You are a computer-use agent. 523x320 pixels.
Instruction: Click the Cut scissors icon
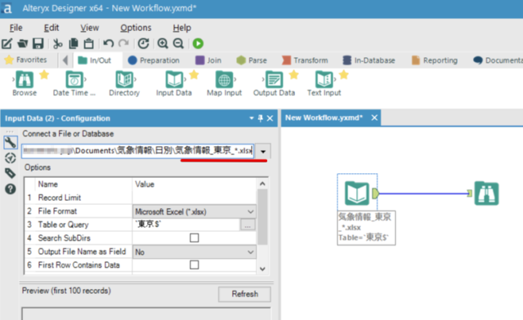[x=58, y=43]
